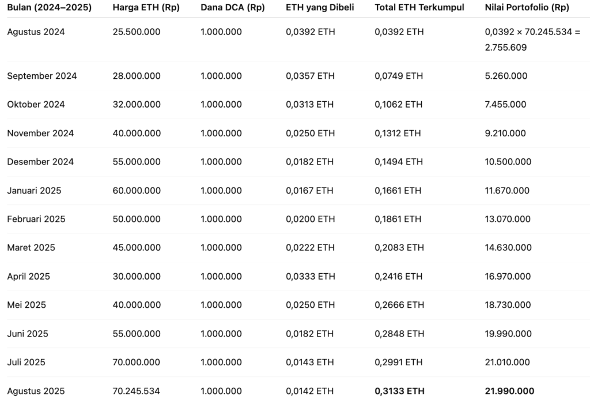
Task: Click the bold 0,3133 ETH total cell
Action: click(x=399, y=391)
